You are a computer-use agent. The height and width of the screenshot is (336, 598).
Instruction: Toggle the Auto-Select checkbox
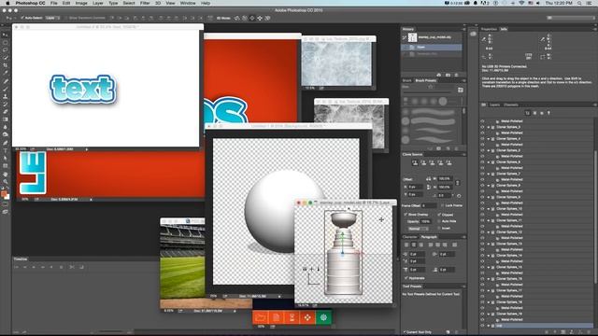[22, 18]
